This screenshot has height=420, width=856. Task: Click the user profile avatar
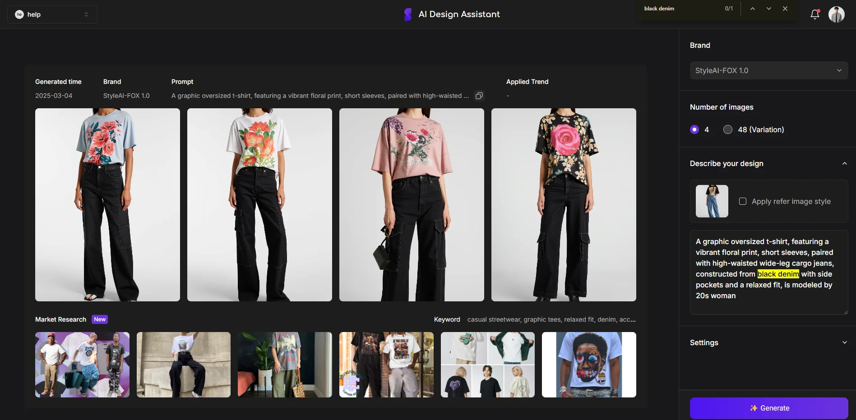pos(837,14)
